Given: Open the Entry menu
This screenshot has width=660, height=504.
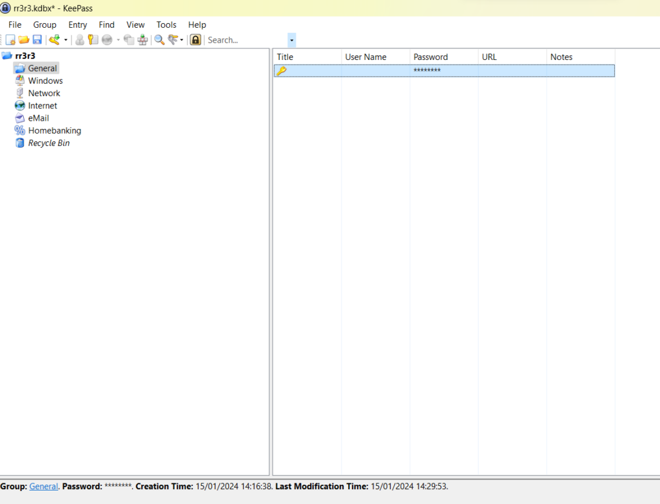Looking at the screenshot, I should click(77, 25).
